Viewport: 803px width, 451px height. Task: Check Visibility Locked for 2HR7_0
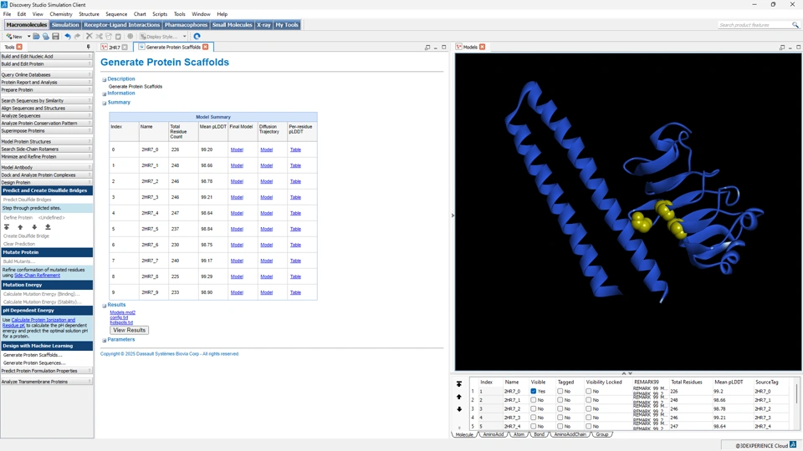click(588, 391)
